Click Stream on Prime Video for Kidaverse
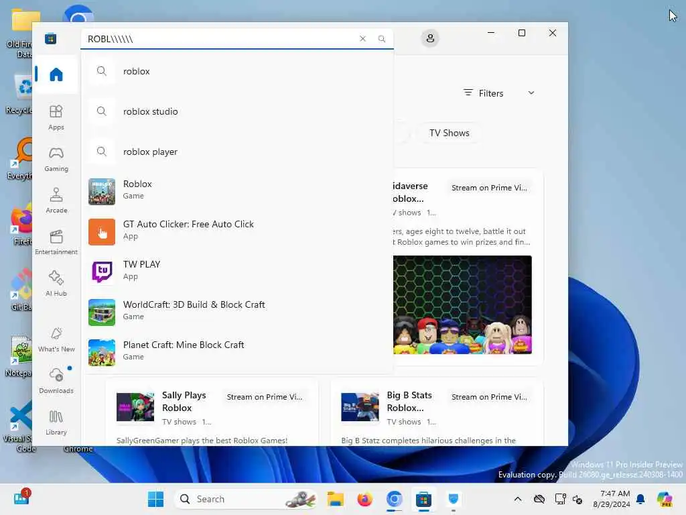The image size is (686, 515). tap(489, 188)
